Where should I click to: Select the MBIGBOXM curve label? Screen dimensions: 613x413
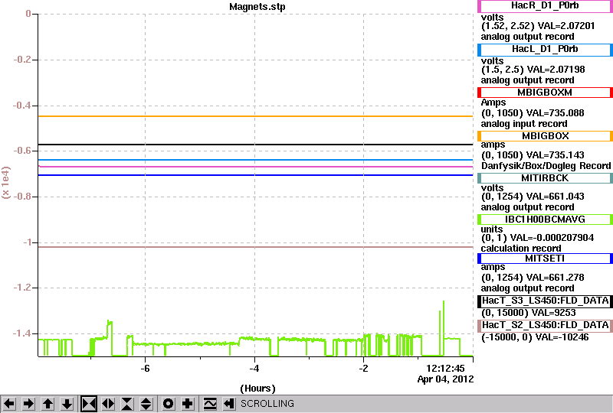[x=545, y=93]
